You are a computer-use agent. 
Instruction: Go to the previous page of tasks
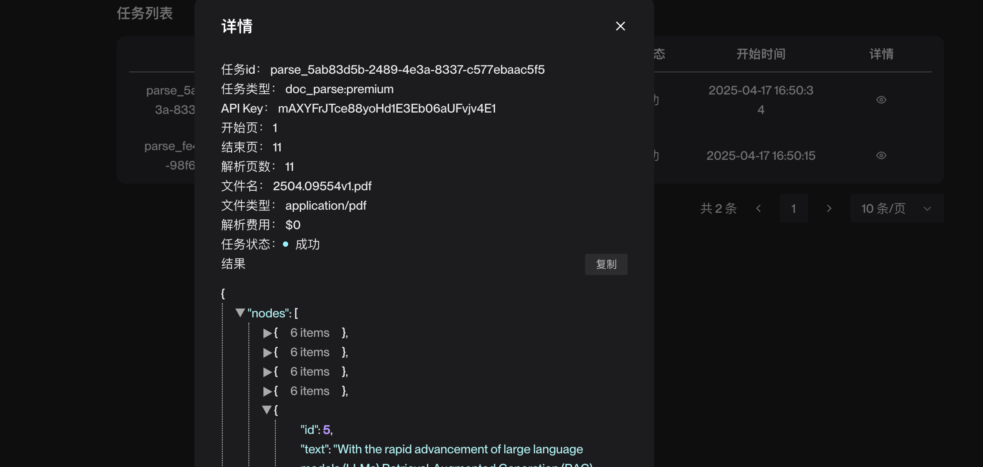pyautogui.click(x=759, y=208)
